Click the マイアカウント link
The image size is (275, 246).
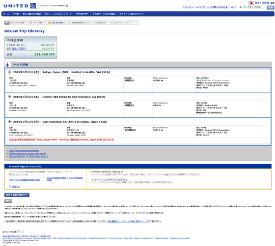202,7
